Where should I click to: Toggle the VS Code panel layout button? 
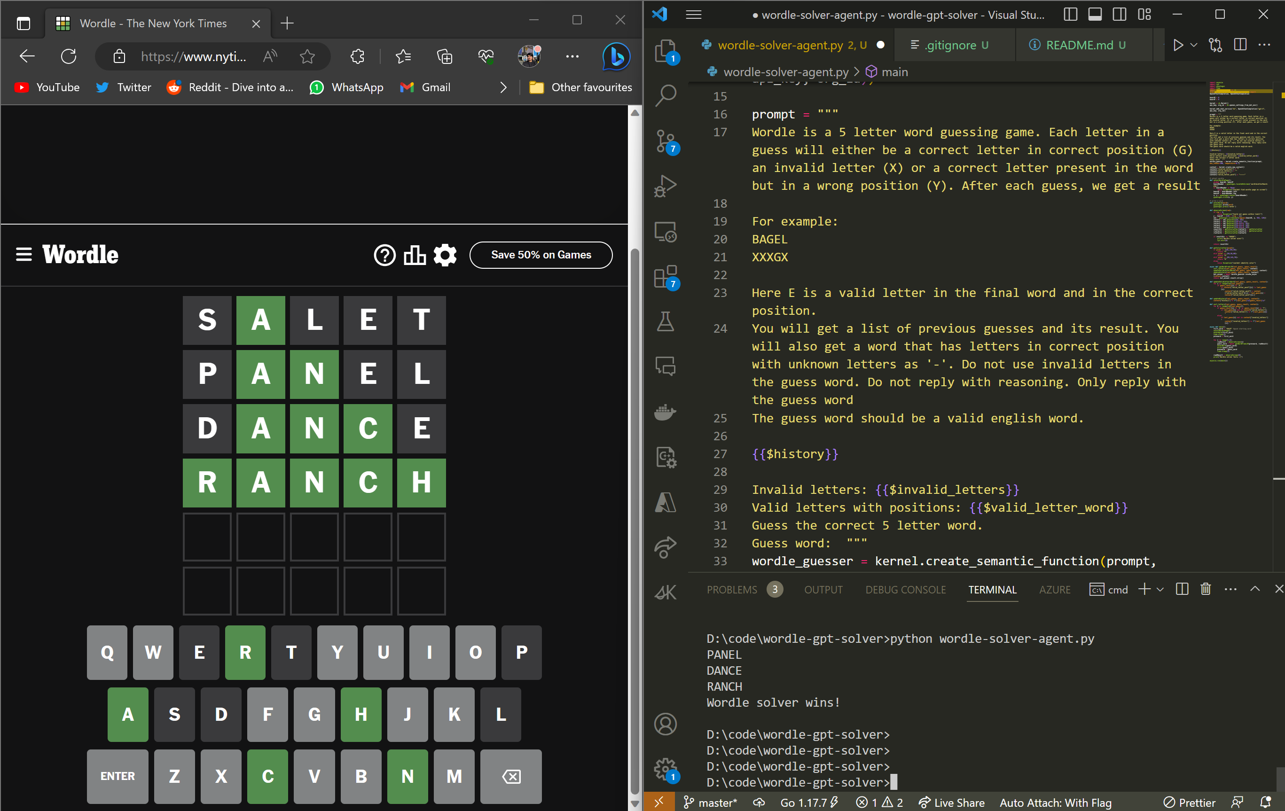[1095, 15]
